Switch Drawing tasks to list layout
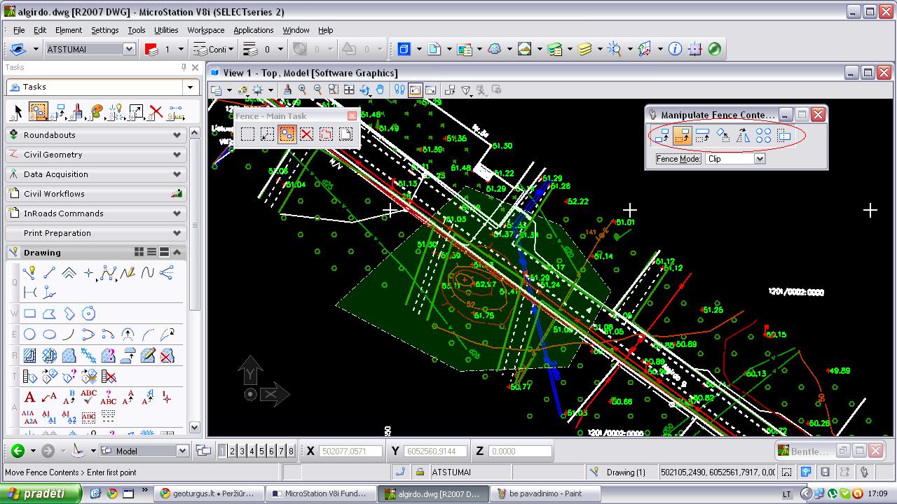The image size is (897, 504). tap(152, 252)
